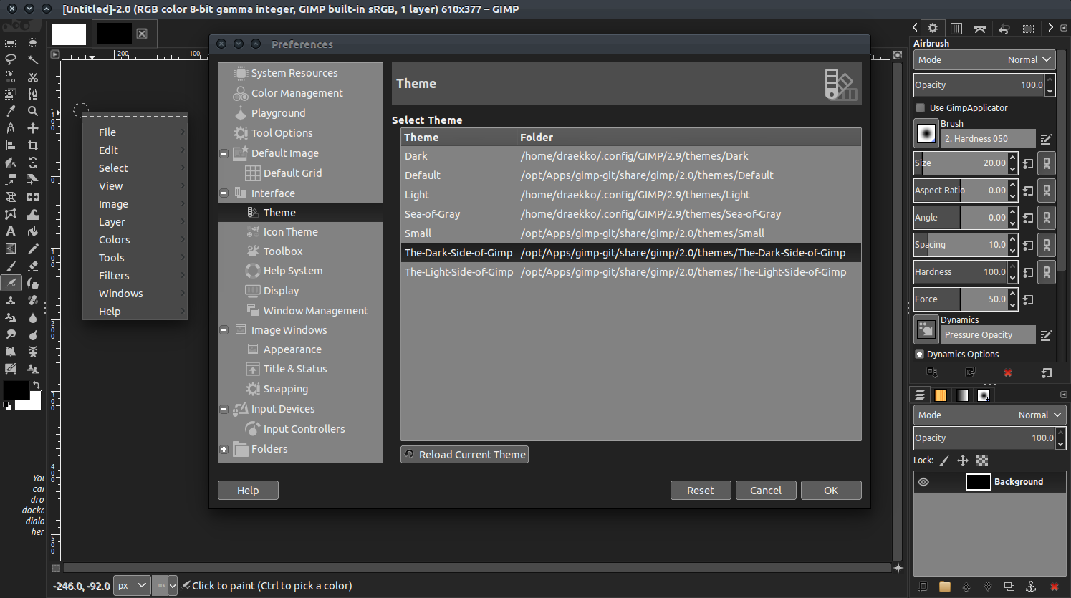The image size is (1071, 598).
Task: Select the Ellipse Select tool
Action: click(33, 42)
